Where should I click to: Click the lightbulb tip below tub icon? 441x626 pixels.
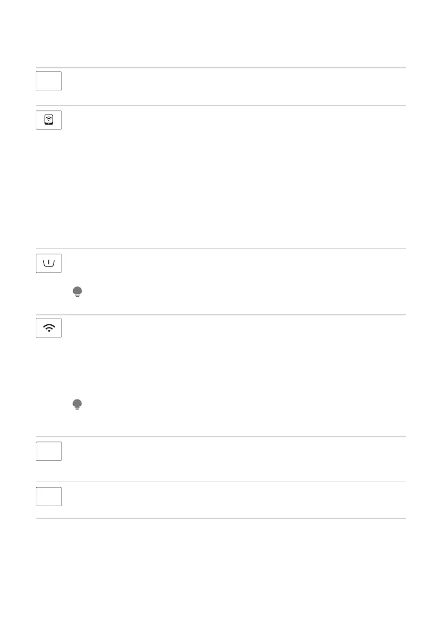click(77, 294)
